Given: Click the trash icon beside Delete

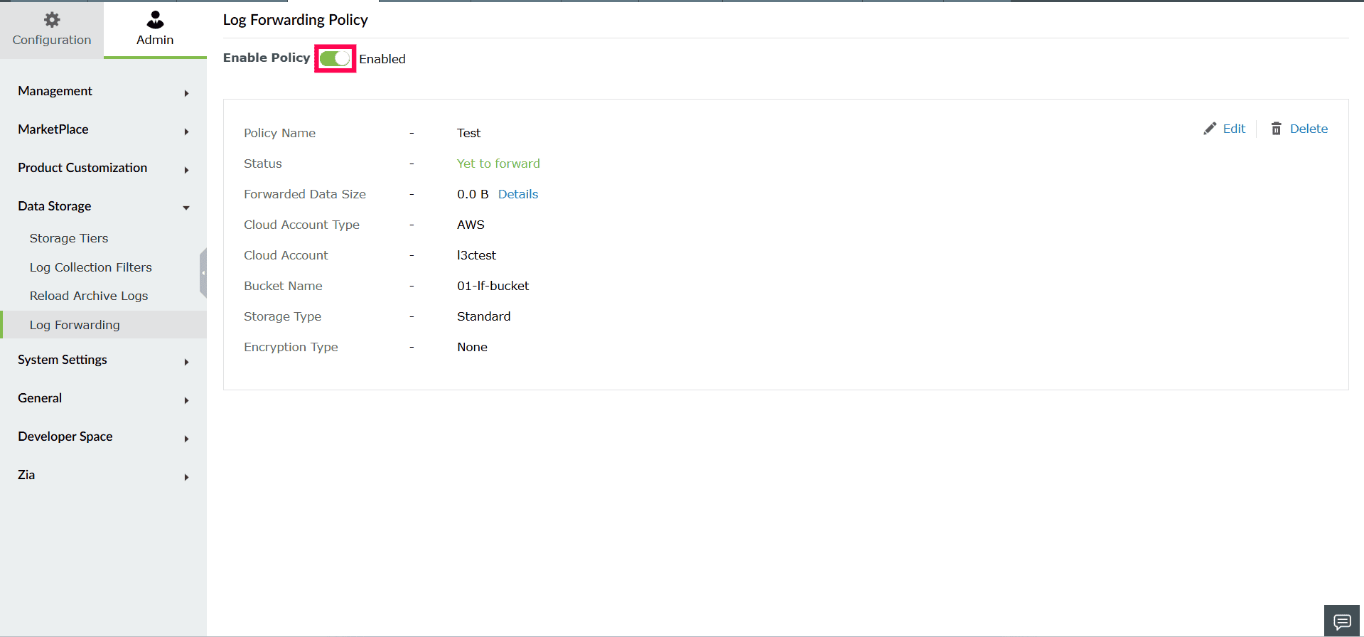Looking at the screenshot, I should (x=1277, y=129).
